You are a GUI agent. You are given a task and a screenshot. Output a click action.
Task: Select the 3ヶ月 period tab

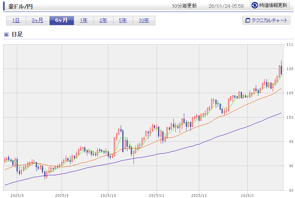pos(37,20)
